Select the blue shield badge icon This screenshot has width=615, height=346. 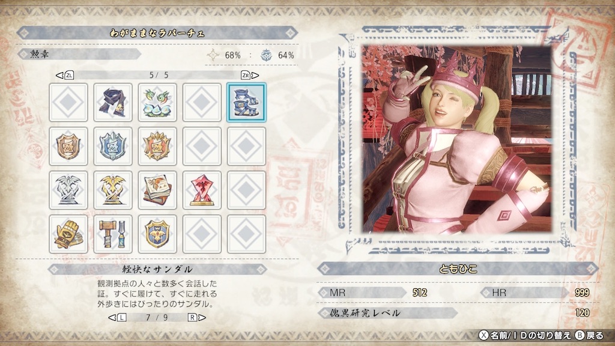click(113, 147)
